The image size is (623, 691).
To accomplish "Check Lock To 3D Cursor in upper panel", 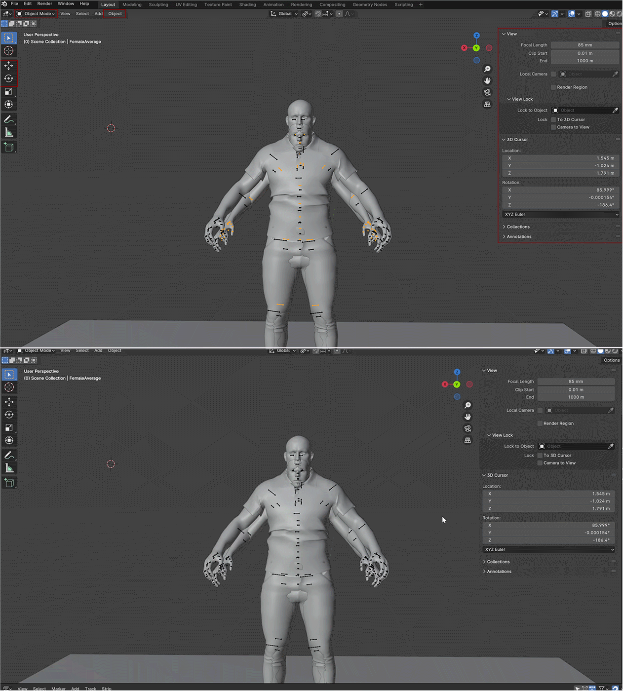I will pos(553,119).
